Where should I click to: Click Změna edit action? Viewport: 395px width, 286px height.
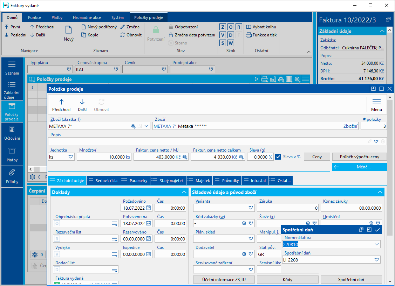[x=130, y=27]
